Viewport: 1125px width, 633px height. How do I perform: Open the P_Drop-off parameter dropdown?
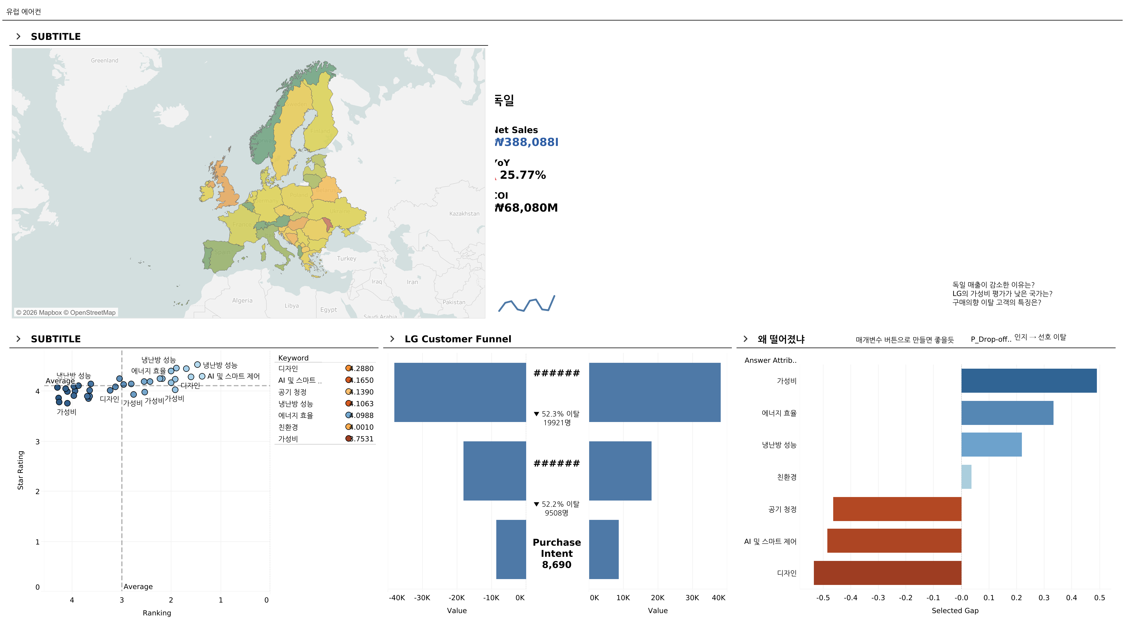pos(991,339)
